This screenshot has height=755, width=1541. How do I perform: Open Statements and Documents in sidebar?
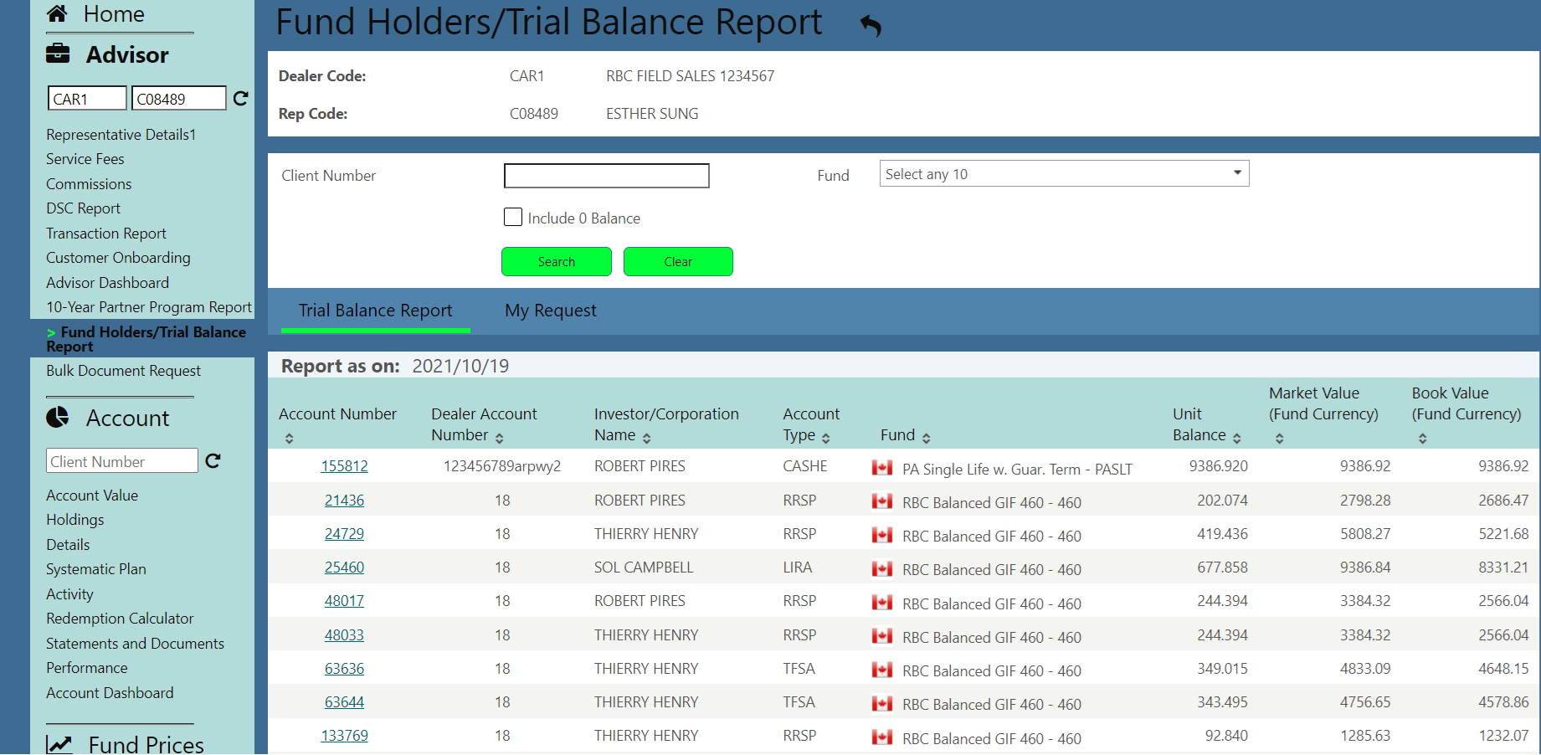pos(135,644)
